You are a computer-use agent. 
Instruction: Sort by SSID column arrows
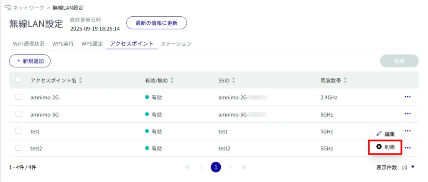(234, 80)
